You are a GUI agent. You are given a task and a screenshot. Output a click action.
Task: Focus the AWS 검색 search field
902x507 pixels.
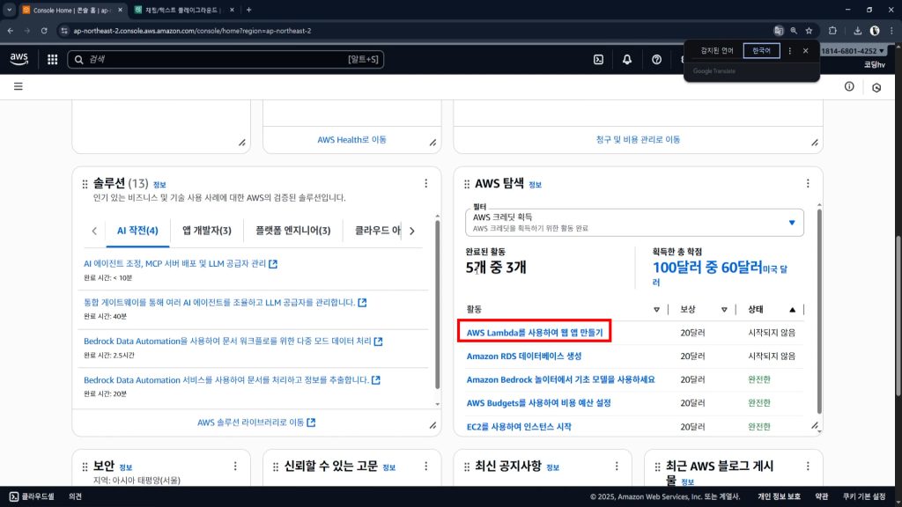(x=225, y=59)
